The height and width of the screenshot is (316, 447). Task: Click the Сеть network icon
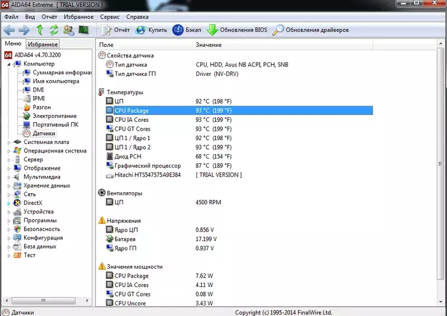pos(17,194)
